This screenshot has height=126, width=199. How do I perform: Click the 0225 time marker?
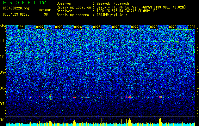click(97, 27)
